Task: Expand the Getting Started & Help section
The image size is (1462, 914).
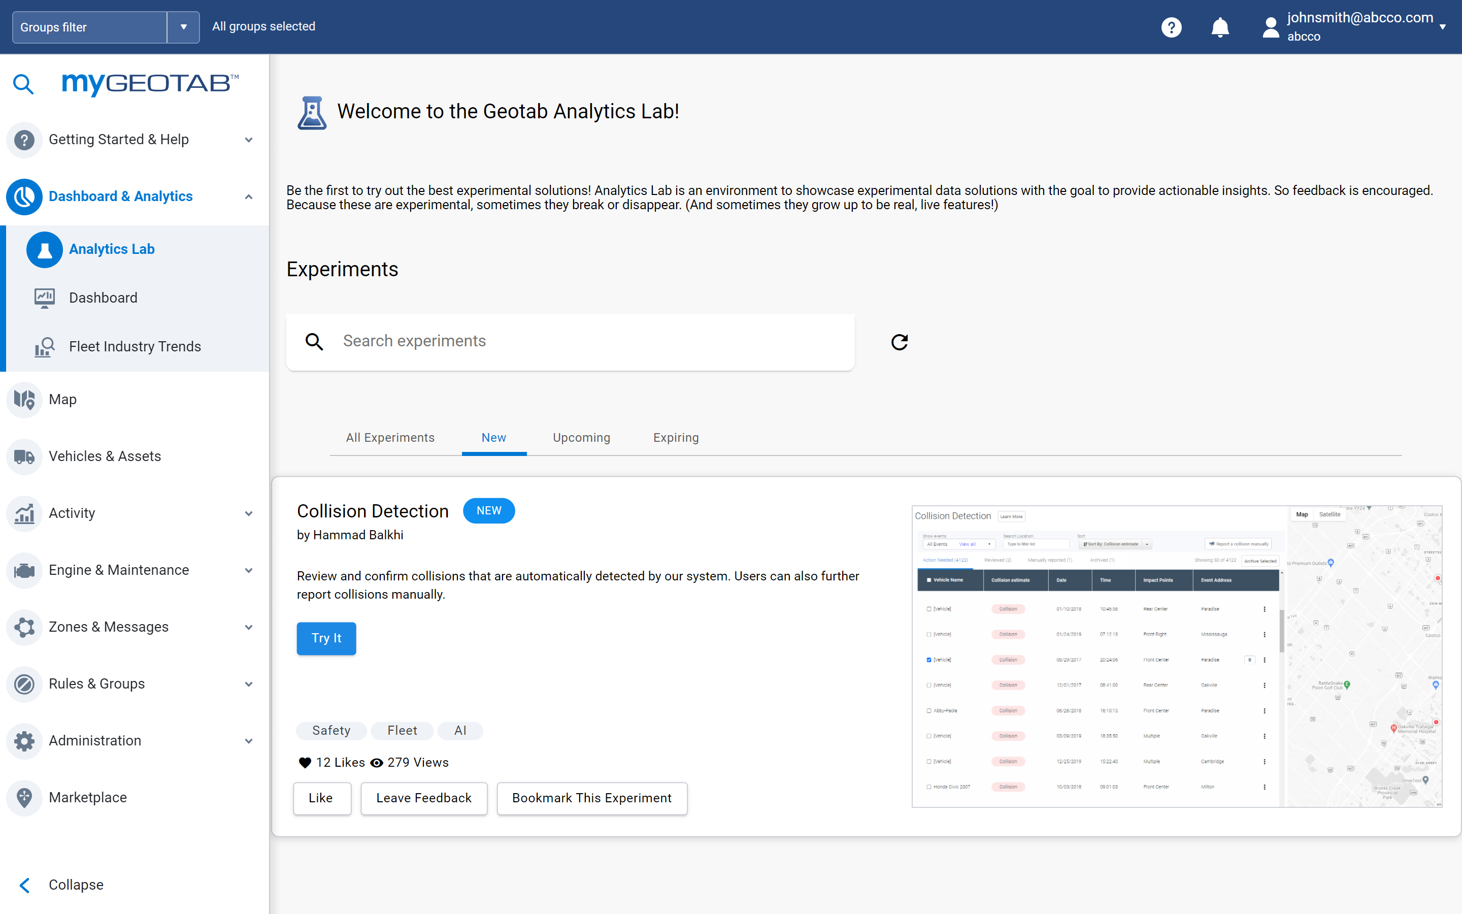Action: click(248, 140)
